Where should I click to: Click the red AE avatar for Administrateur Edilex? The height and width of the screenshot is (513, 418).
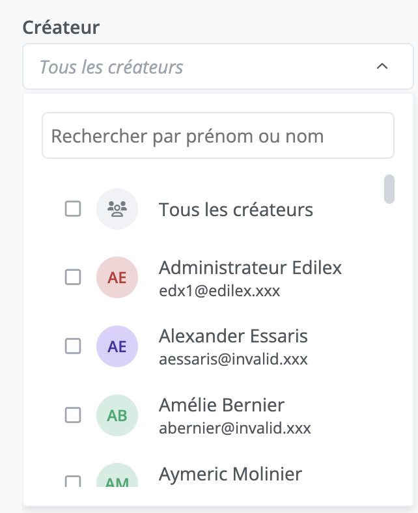point(117,277)
